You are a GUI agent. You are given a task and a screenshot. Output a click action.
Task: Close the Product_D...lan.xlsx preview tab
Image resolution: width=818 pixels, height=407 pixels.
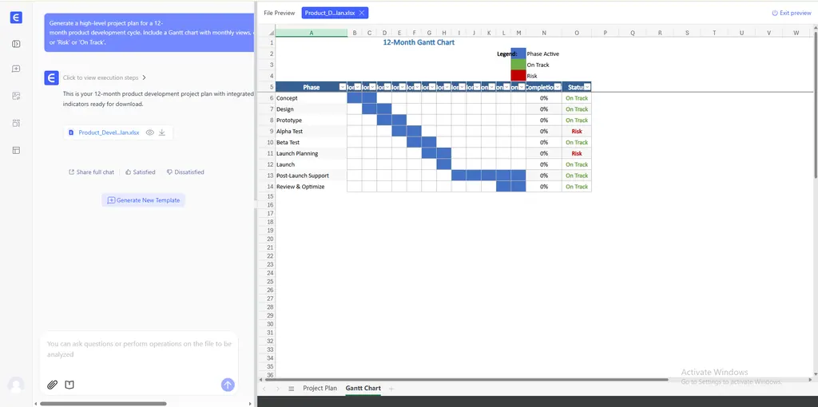coord(362,13)
